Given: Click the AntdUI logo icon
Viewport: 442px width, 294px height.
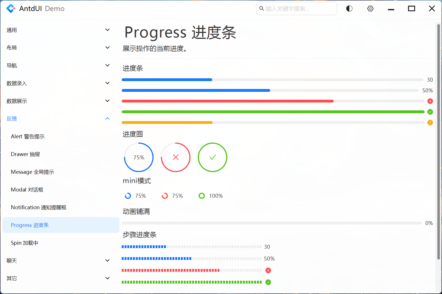Looking at the screenshot, I should coord(11,8).
